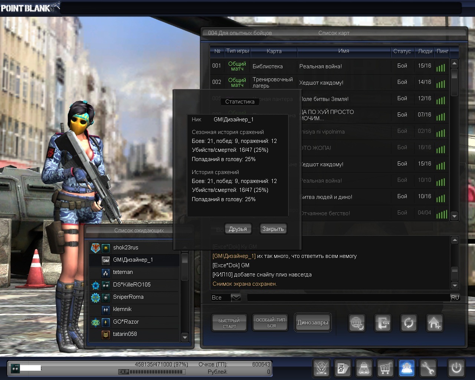Screen dimensions: 475x380
Task: Click the power exit icon
Action: 456,368
